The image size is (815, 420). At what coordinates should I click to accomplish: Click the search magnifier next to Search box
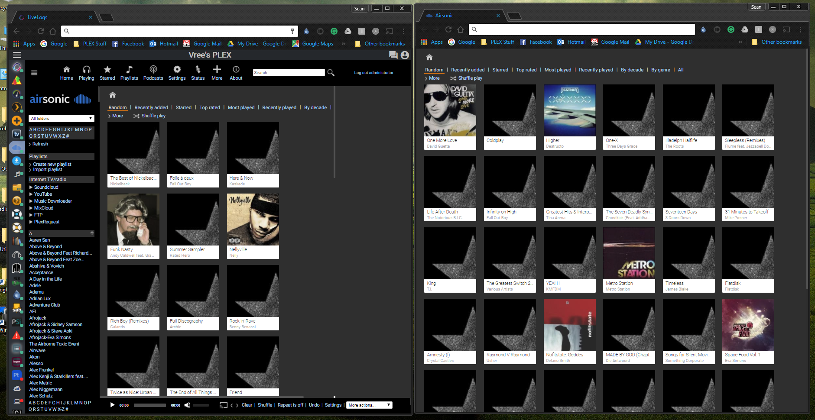click(x=331, y=73)
